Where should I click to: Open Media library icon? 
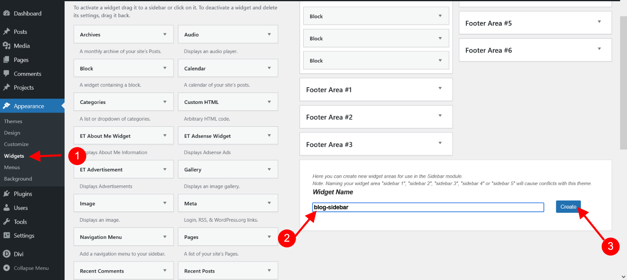7,46
